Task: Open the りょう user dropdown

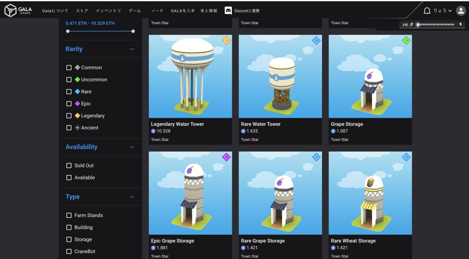Action: (443, 11)
